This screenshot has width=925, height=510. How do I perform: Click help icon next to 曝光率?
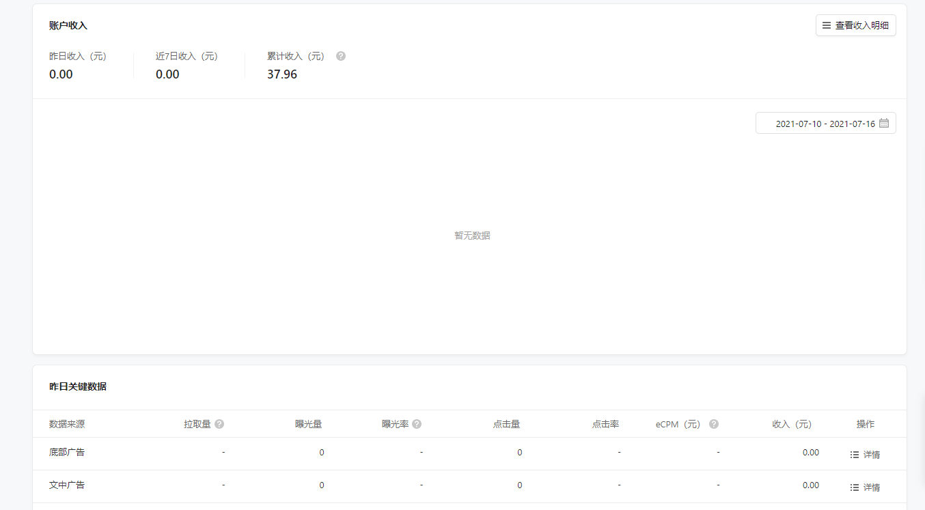417,424
